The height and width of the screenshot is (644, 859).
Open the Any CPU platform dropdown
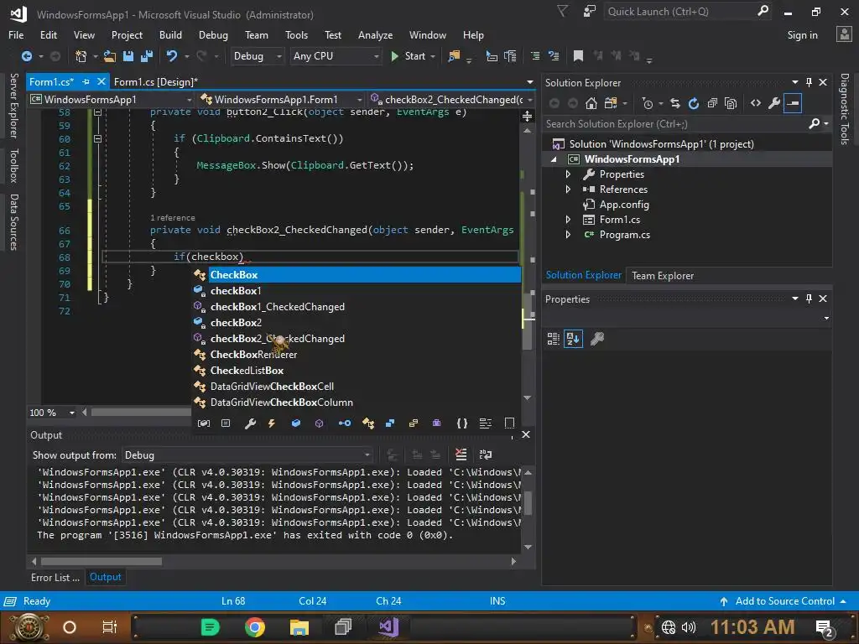pyautogui.click(x=336, y=56)
